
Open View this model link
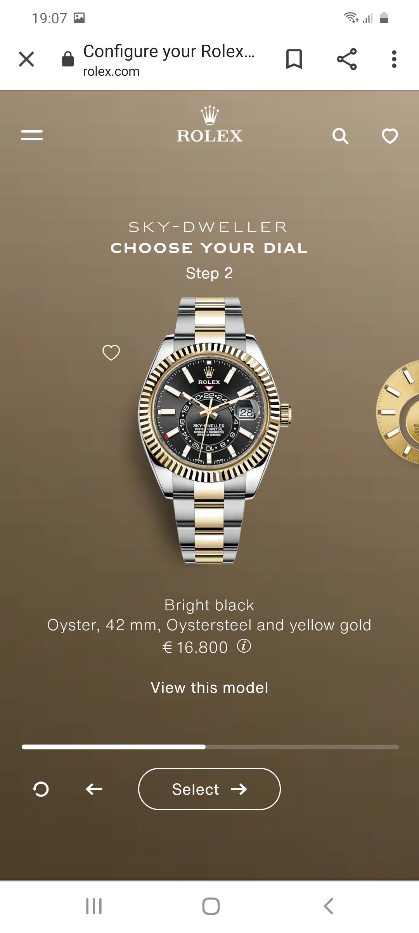click(209, 688)
